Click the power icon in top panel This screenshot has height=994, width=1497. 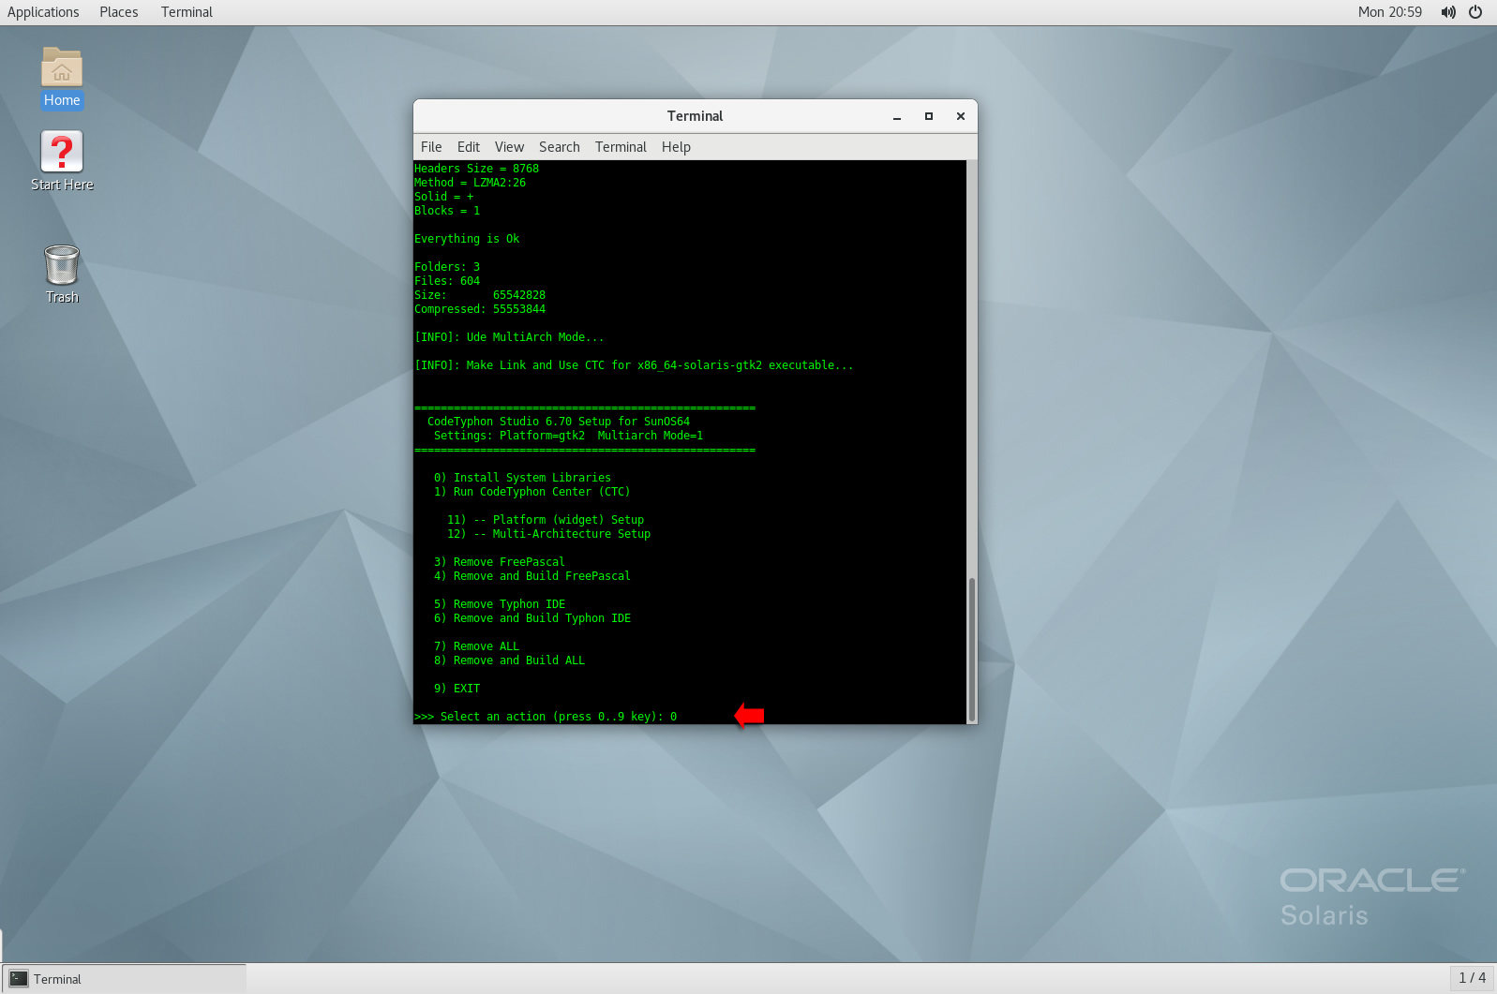[1475, 12]
